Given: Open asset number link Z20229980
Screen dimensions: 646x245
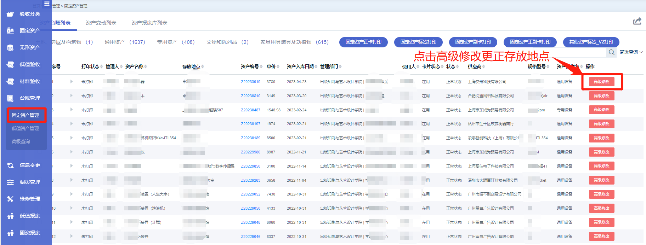Looking at the screenshot, I should click(251, 152).
